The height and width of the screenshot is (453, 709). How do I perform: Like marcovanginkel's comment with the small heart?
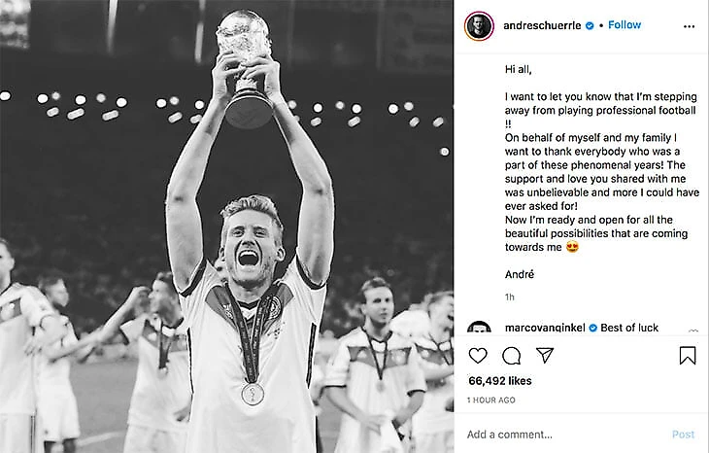pos(692,331)
